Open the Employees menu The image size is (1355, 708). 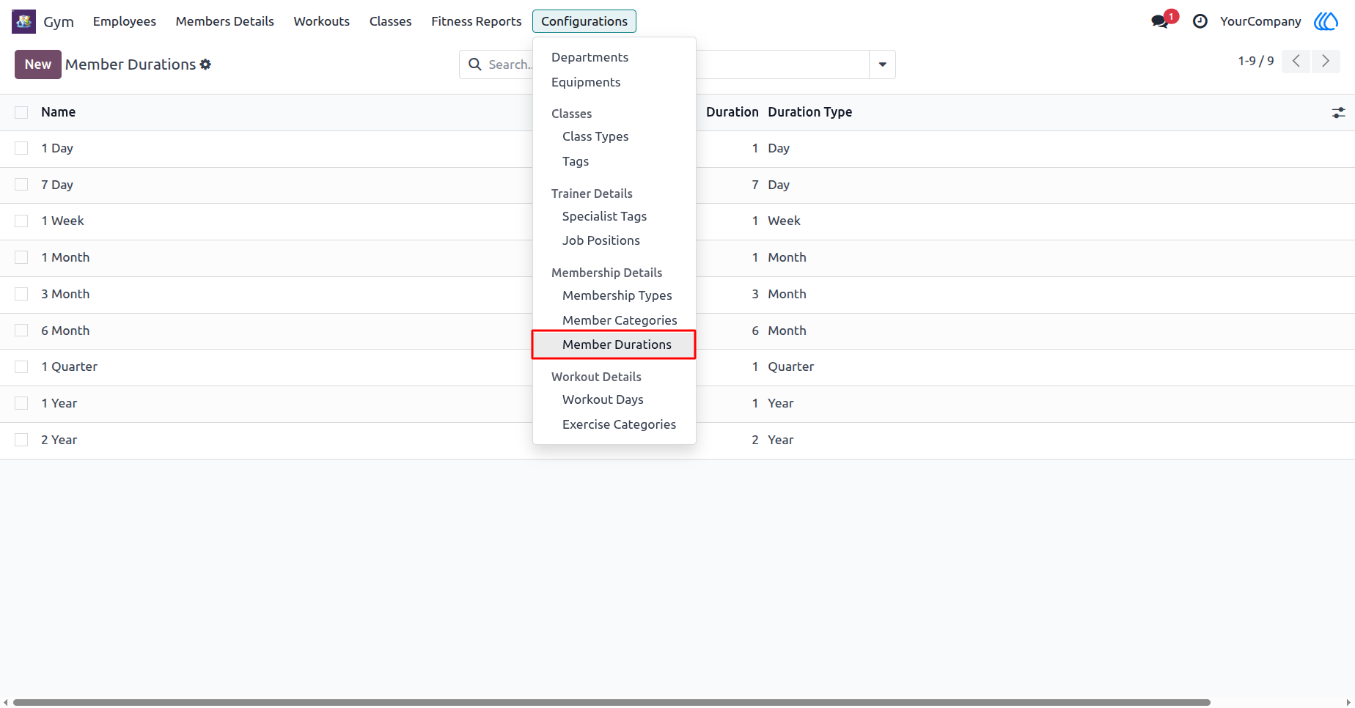[x=125, y=21]
